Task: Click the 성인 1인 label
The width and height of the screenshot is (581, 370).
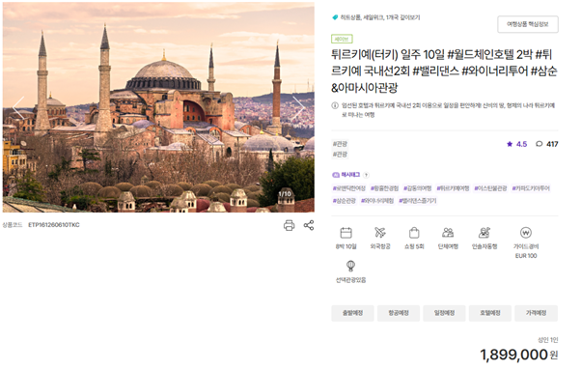Action: pyautogui.click(x=547, y=340)
